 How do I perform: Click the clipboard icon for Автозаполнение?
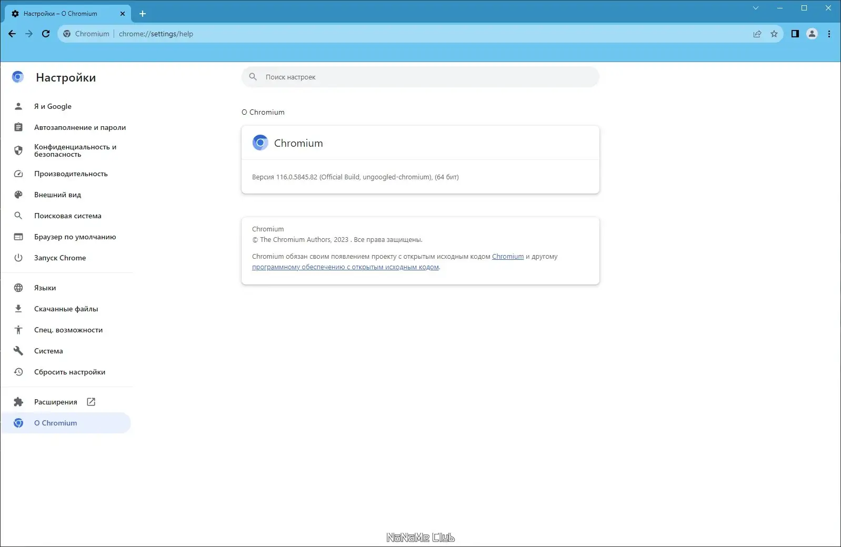click(18, 127)
